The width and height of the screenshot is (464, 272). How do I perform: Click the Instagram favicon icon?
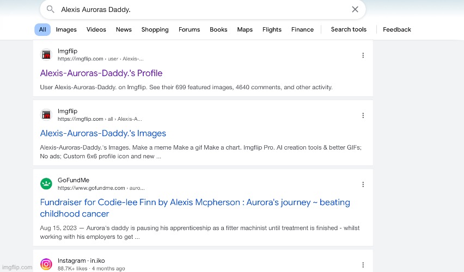pyautogui.click(x=46, y=264)
